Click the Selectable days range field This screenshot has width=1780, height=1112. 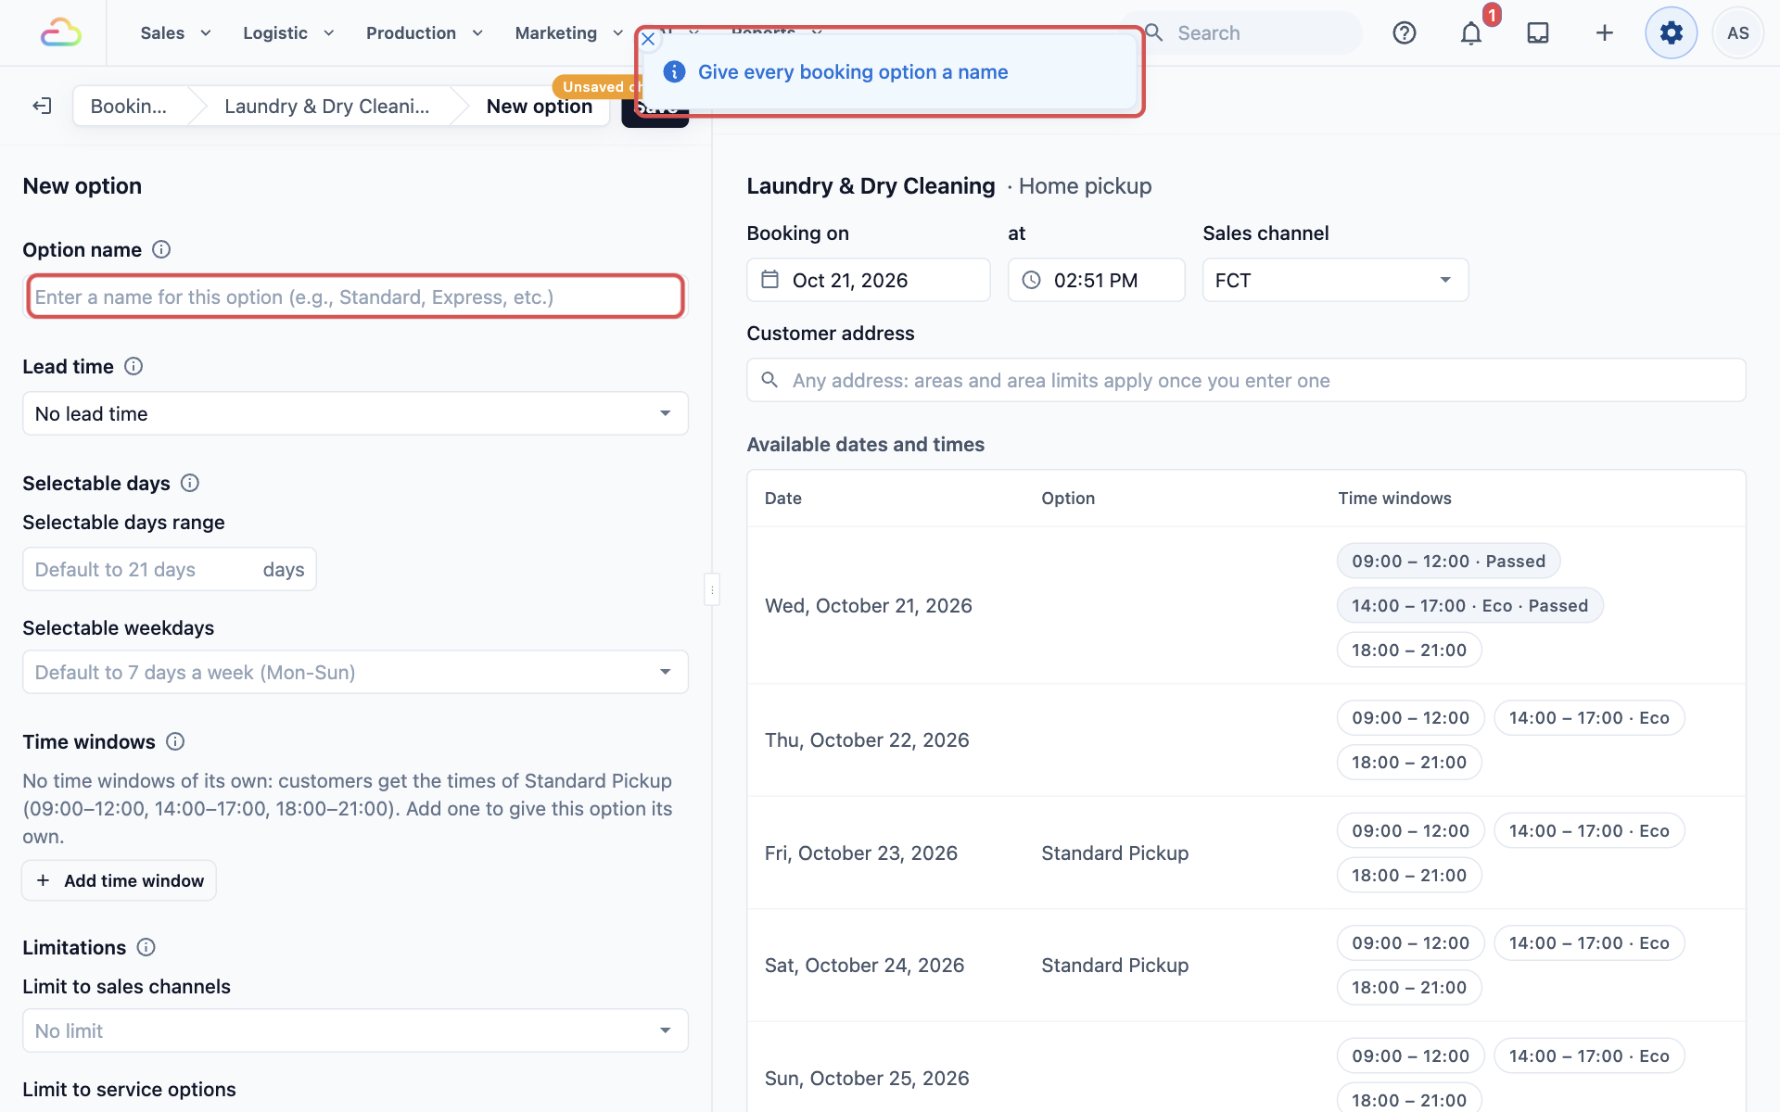click(170, 569)
